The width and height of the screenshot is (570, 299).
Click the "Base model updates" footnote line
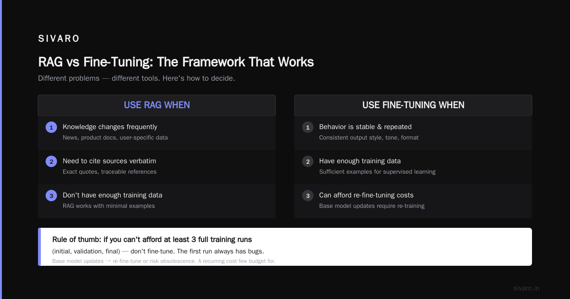(x=164, y=261)
